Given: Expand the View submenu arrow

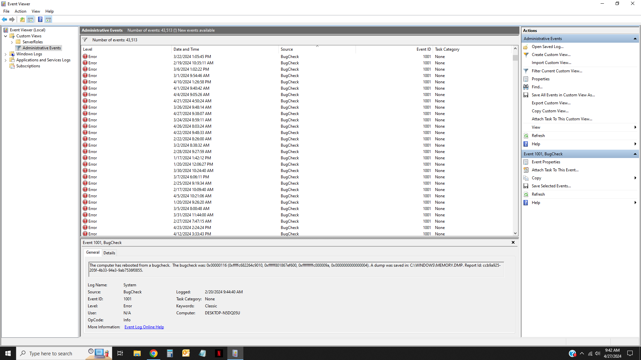Looking at the screenshot, I should [x=635, y=127].
